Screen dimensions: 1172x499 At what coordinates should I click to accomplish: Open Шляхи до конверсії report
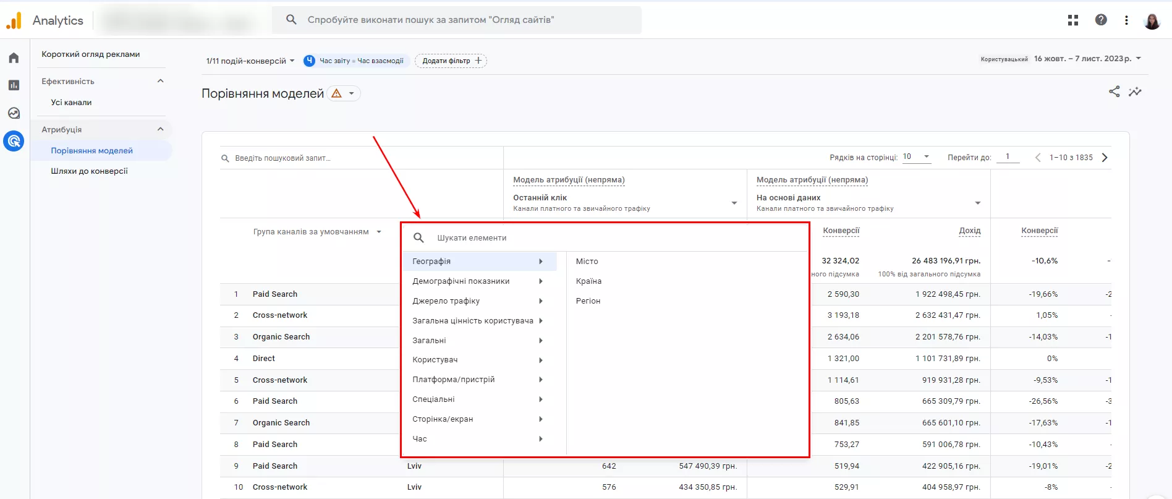89,171
